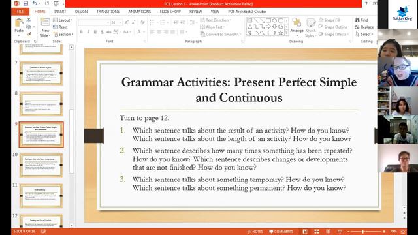Switch to the TRANSITIONS tab
418x235 pixels.
[108, 12]
